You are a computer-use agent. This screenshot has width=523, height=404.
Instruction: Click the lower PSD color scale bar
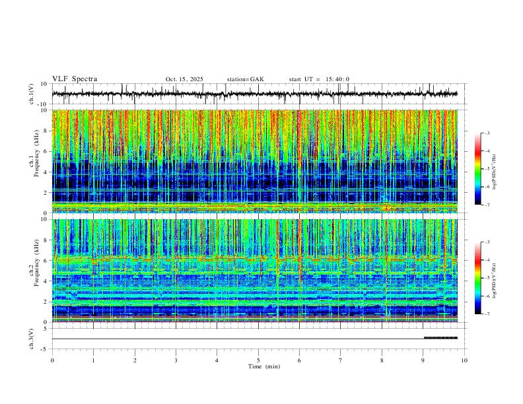point(478,278)
